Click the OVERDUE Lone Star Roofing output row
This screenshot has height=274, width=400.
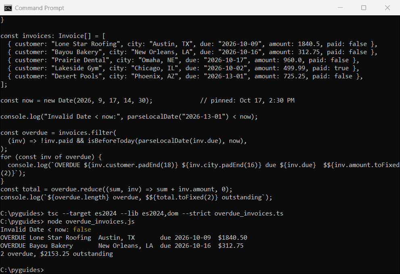click(124, 238)
